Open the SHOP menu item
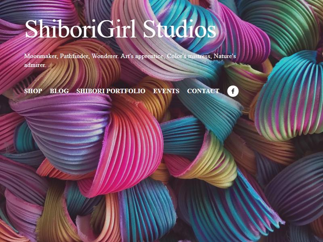Image resolution: width=323 pixels, height=242 pixels. click(33, 91)
